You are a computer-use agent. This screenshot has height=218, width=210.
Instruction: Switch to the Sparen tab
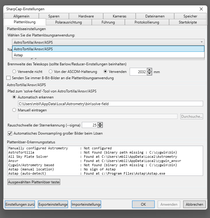coord(54,16)
